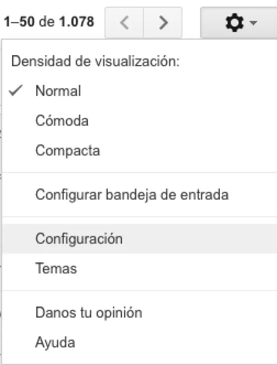Click the 1–50 de 1.078 message counter
Image resolution: width=277 pixels, height=365 pixels.
point(48,22)
